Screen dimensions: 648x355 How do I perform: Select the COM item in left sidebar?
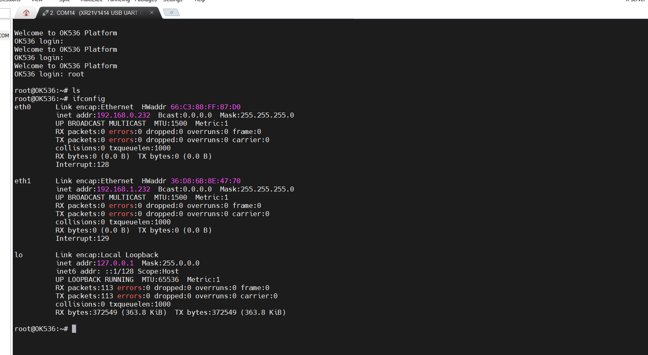click(5, 36)
